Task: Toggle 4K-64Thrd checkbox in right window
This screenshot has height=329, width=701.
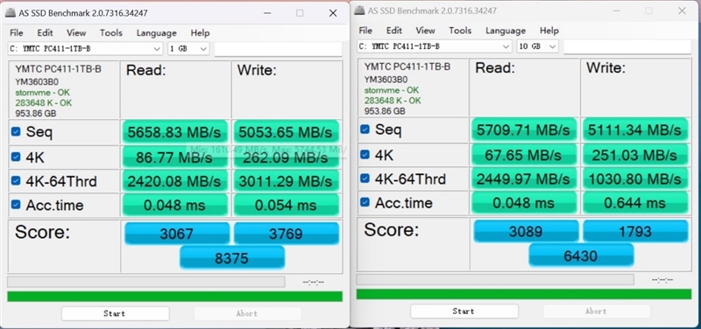Action: point(365,179)
